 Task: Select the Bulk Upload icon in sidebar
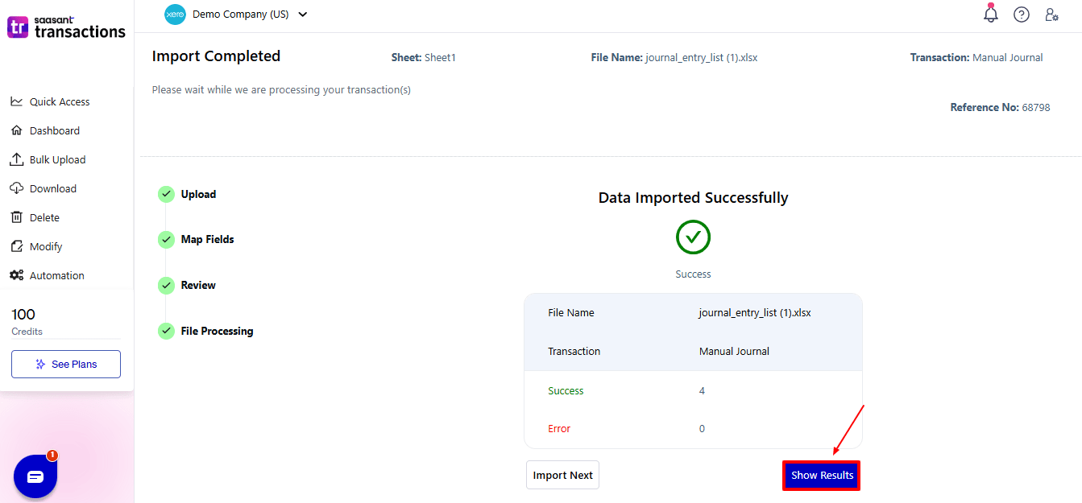[x=16, y=159]
